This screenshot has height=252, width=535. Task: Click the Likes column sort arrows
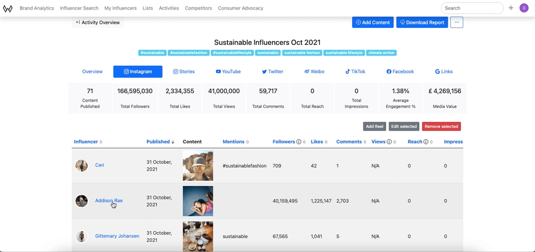[326, 142]
